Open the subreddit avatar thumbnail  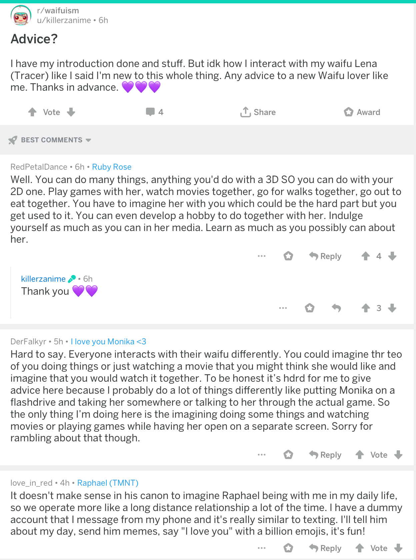[x=21, y=15]
